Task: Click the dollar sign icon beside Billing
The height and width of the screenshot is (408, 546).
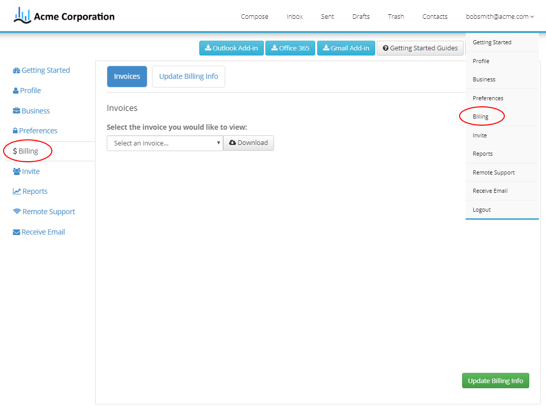Action: pos(15,151)
